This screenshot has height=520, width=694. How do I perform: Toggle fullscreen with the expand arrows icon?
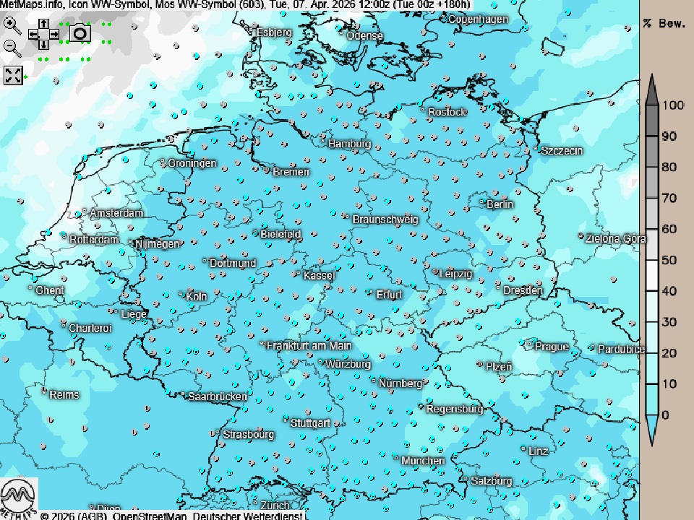[13, 74]
